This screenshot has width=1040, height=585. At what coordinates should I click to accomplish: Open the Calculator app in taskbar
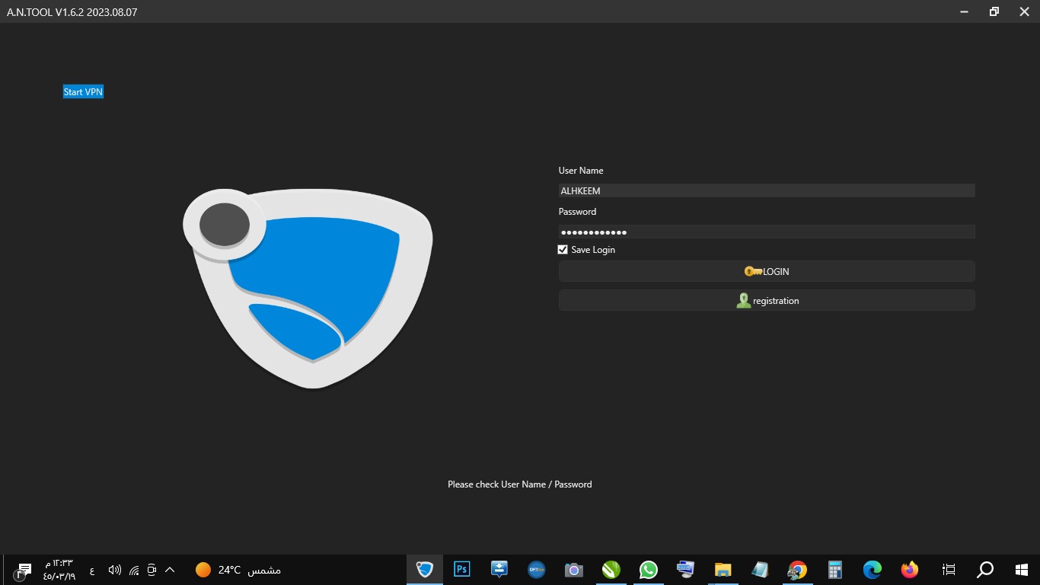point(834,569)
